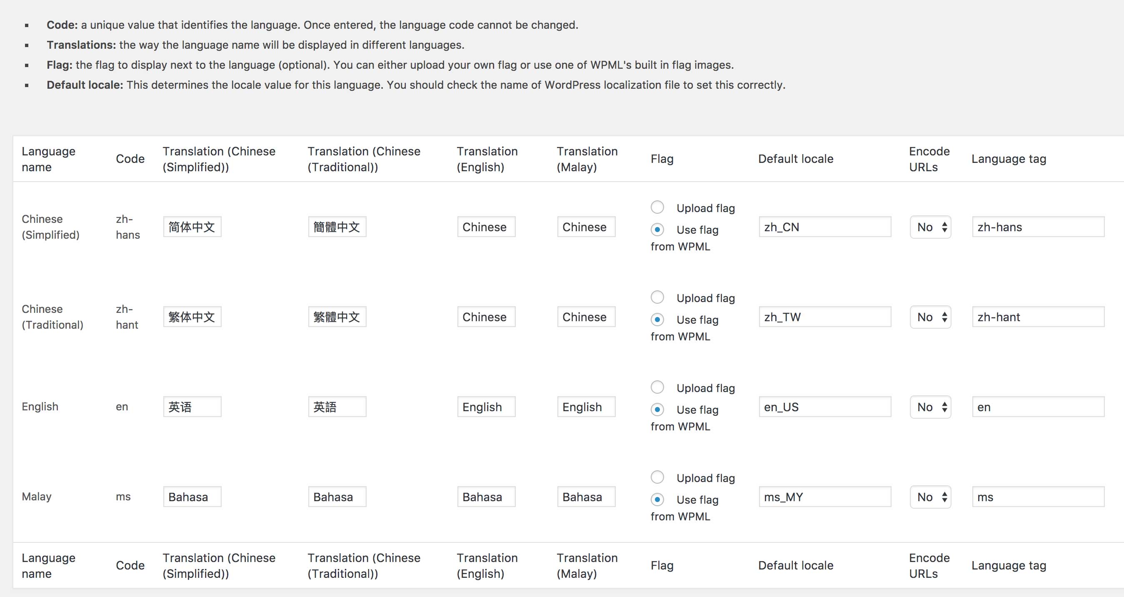
Task: Select Upload flag for English row
Action: click(657, 387)
